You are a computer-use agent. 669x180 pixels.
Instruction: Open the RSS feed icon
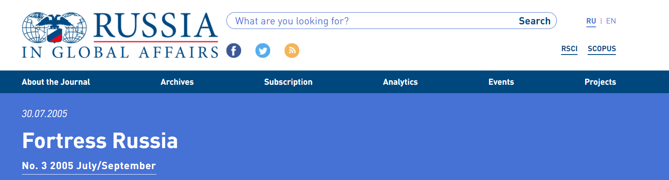pos(292,51)
